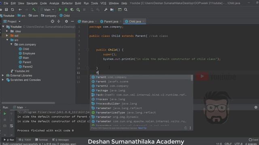
Task: Collapse the Youtube project root node
Action: point(3,27)
